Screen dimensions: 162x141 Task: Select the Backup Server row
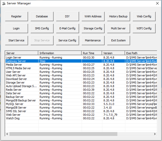click(x=81, y=97)
